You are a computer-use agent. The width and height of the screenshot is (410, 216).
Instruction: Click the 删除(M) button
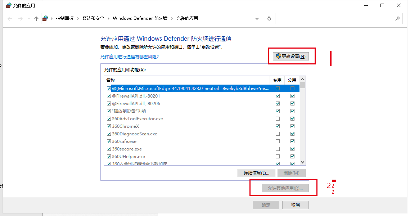tap(291, 173)
